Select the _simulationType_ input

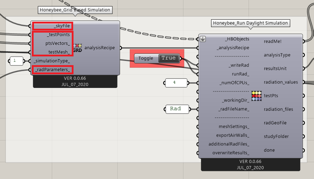(x=52, y=61)
